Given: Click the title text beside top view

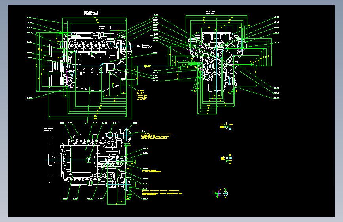Looking at the screenshot, I should click(x=48, y=129).
